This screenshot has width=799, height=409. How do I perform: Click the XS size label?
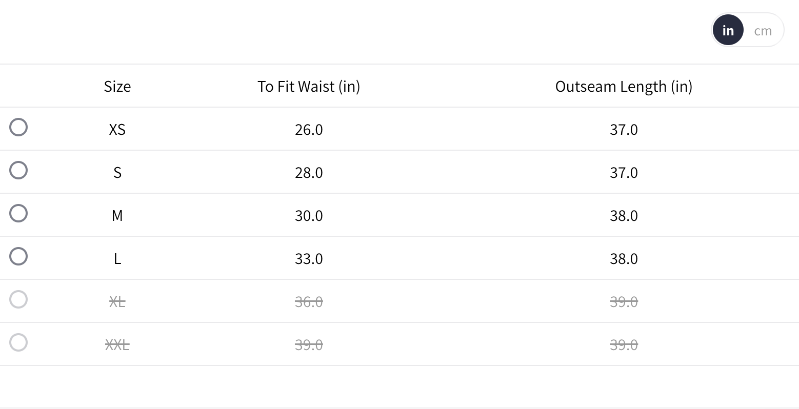(117, 129)
